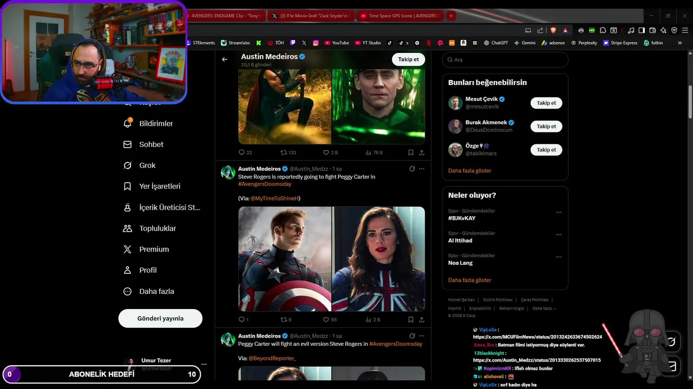Show more suggestions under Bunları beğenebilirsin
Viewport: 693px width, 389px height.
pos(470,171)
